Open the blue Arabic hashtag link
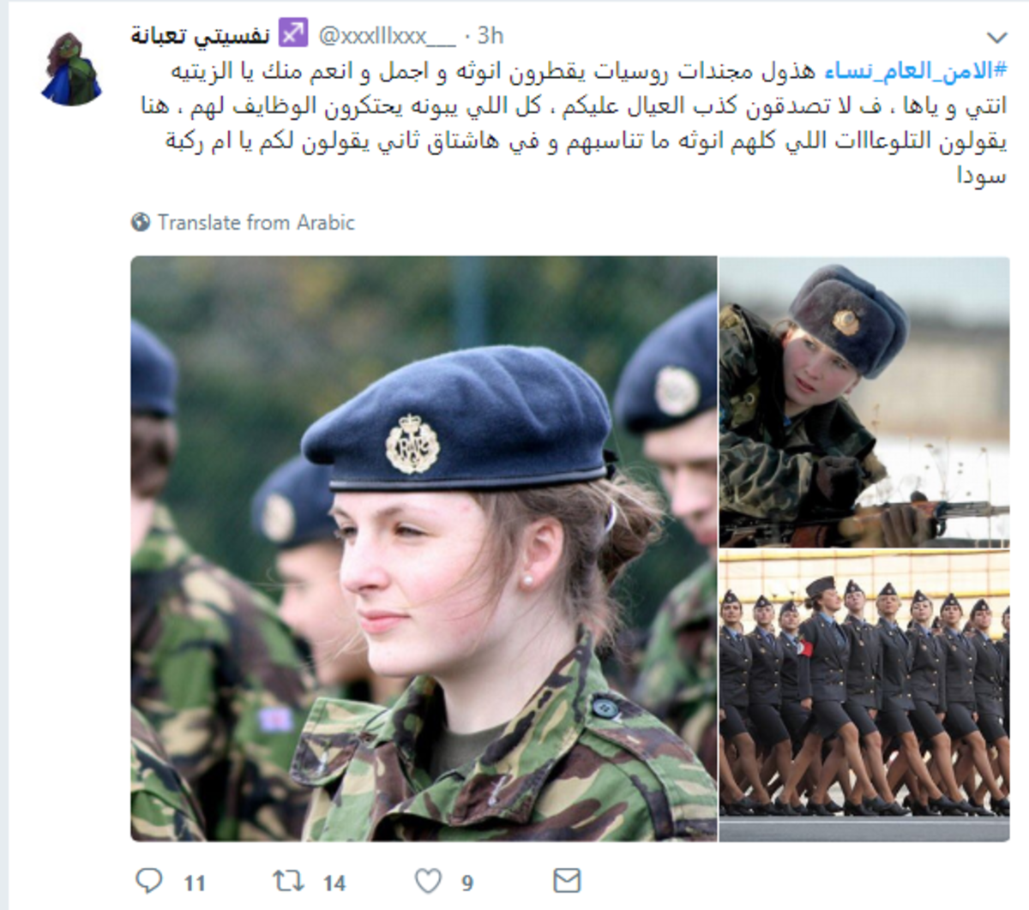This screenshot has height=910, width=1029. (x=916, y=71)
